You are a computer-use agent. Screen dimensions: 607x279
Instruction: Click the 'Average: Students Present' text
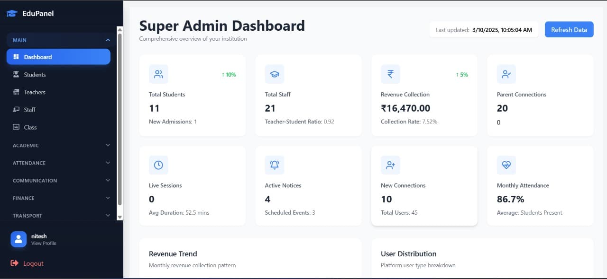(x=530, y=213)
